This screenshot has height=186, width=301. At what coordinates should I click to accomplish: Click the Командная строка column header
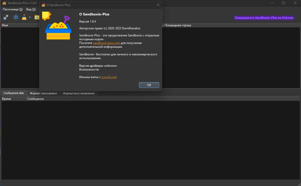click(x=178, y=25)
